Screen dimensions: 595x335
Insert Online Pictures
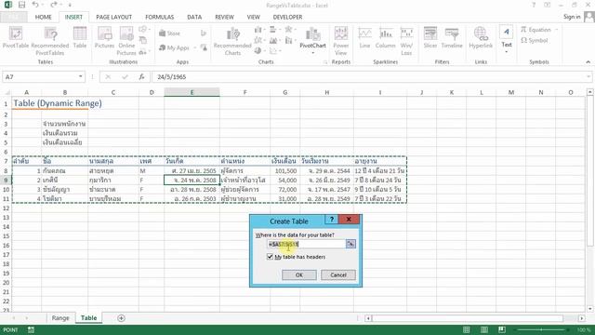pos(126,41)
